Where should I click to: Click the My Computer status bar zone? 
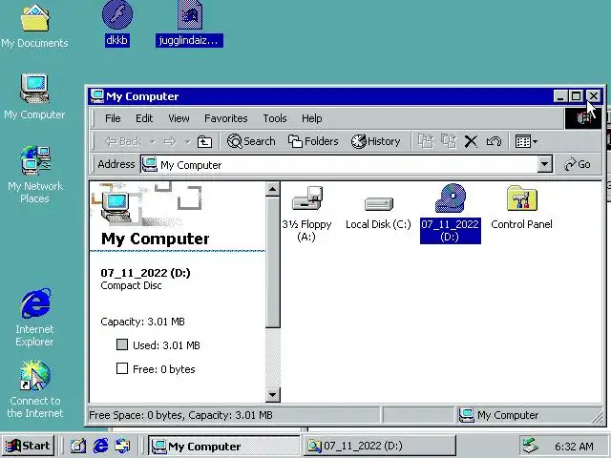pyautogui.click(x=530, y=415)
